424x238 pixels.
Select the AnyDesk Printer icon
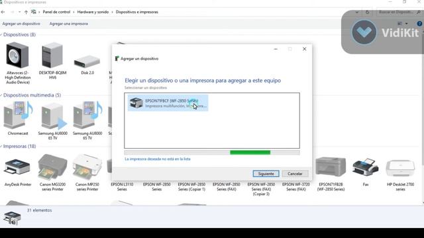(x=17, y=167)
